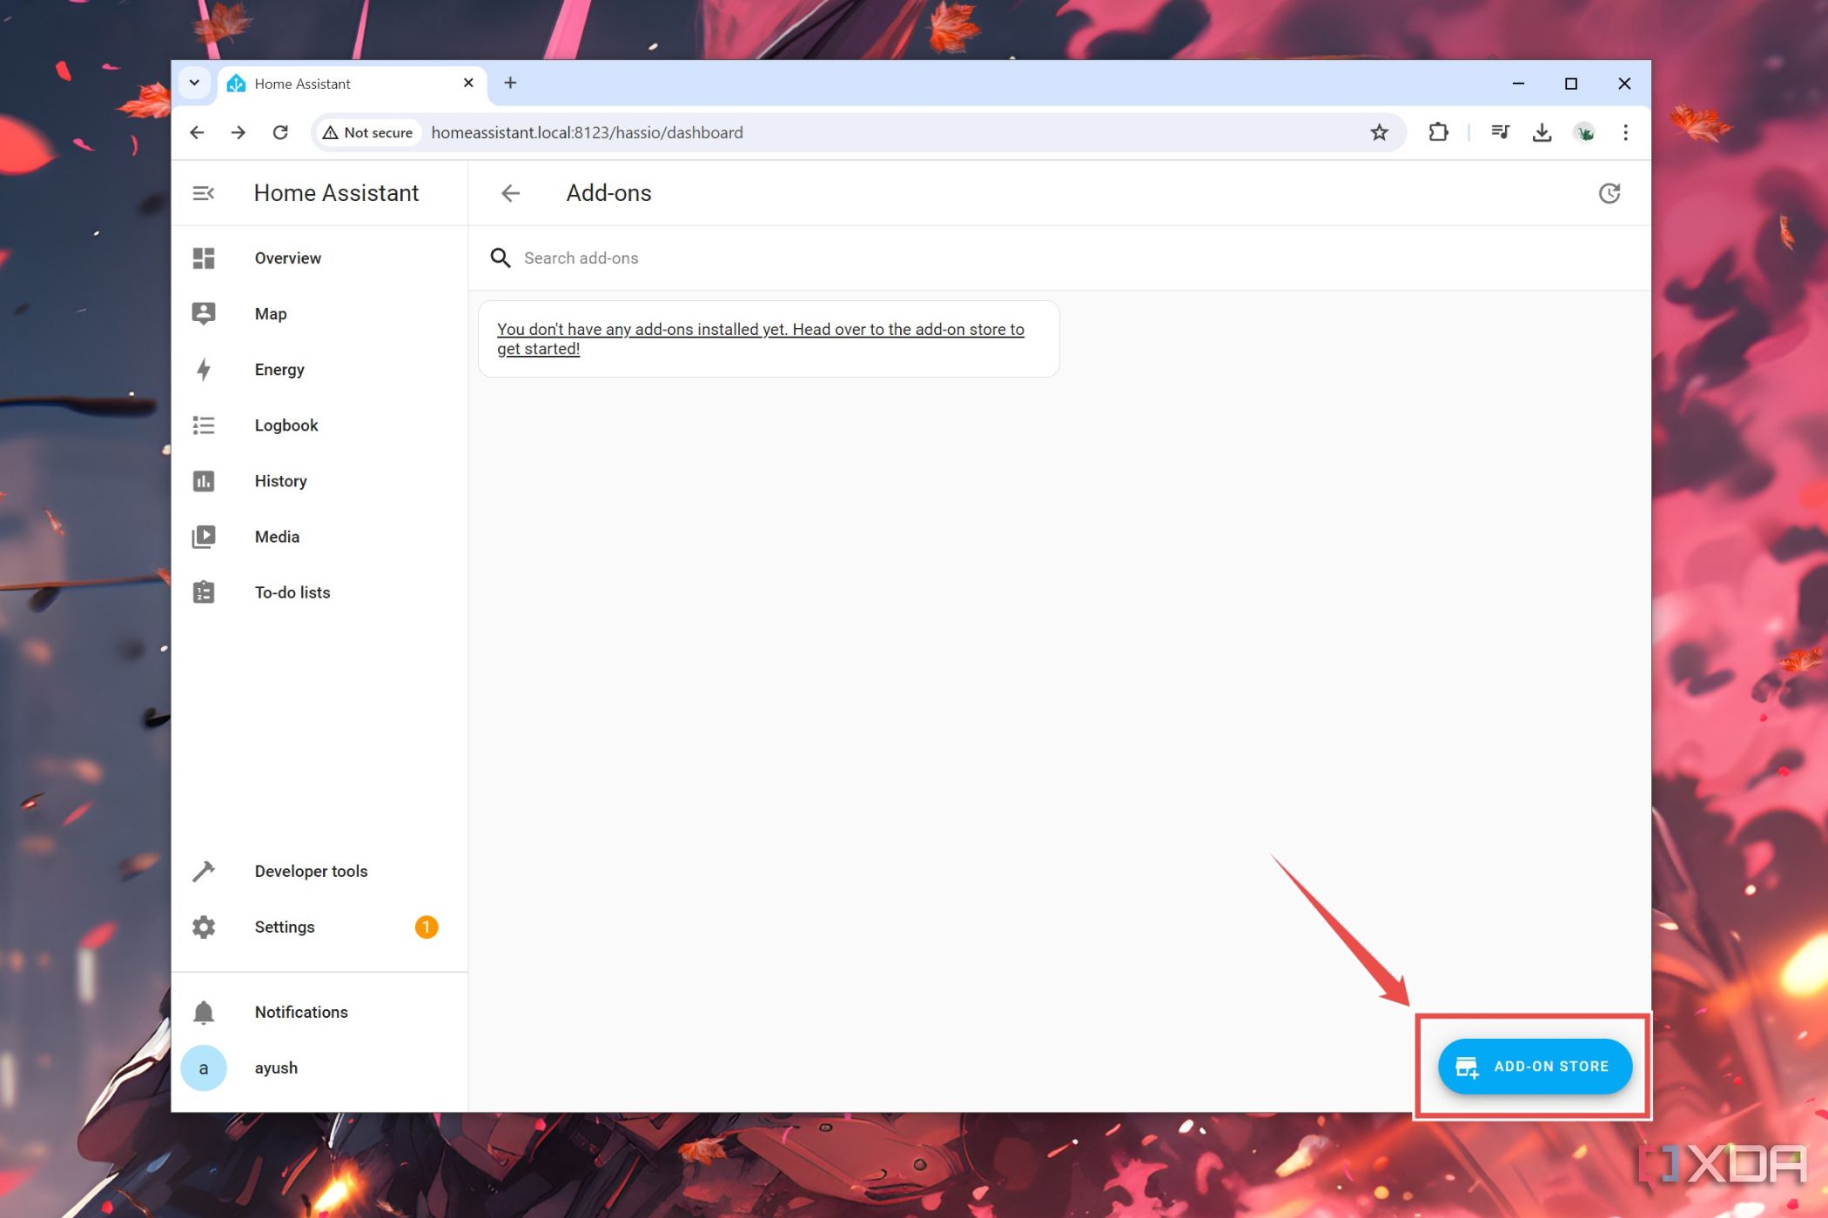The width and height of the screenshot is (1828, 1218).
Task: Click the search magnifier icon
Action: click(501, 258)
